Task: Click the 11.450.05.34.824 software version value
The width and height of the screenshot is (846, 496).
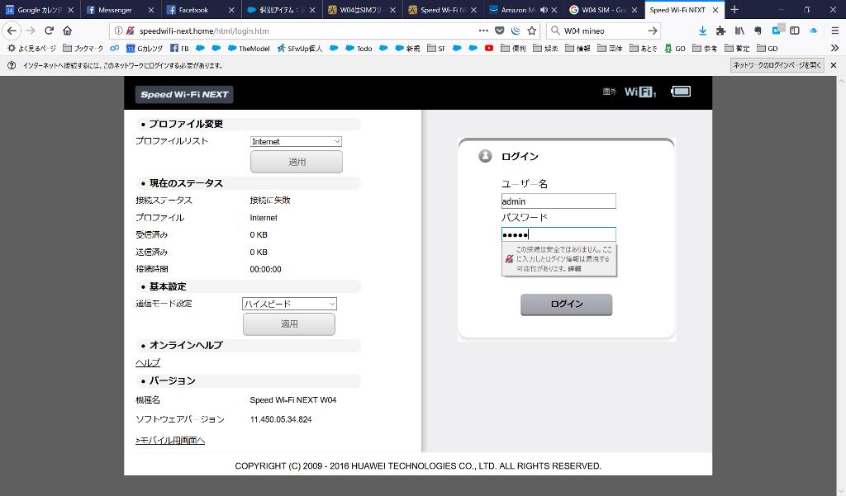Action: click(x=281, y=419)
